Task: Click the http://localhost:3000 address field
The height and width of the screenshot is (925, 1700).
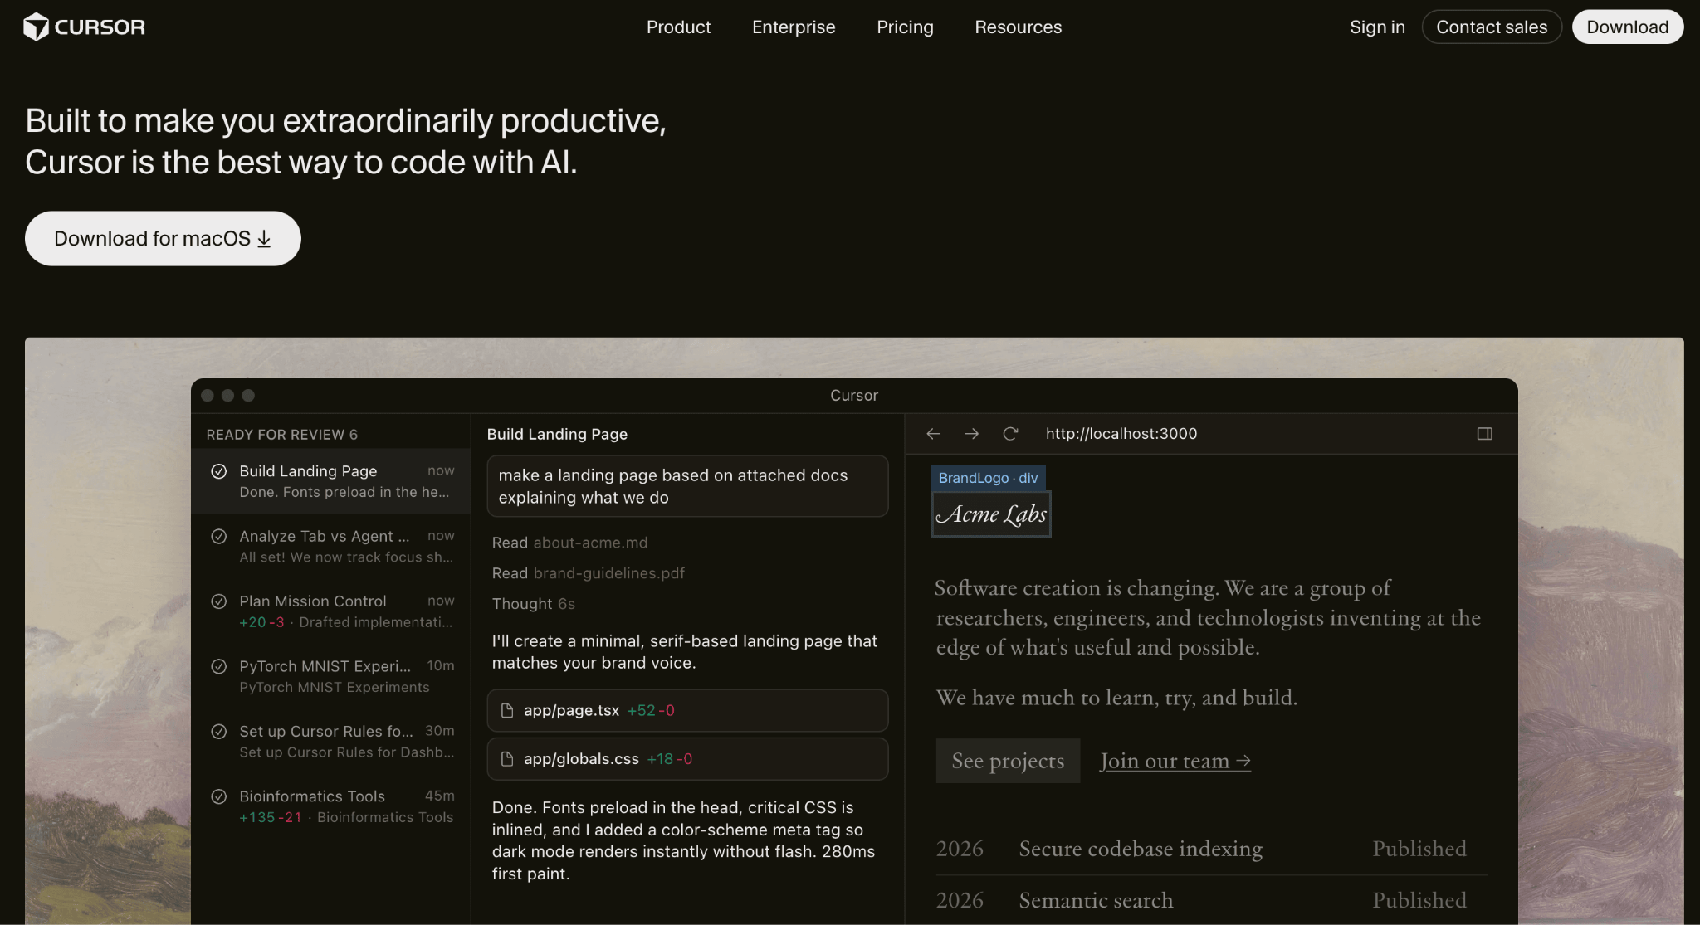Action: click(x=1121, y=433)
